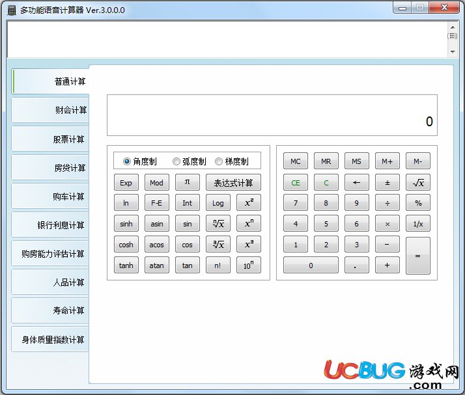The height and width of the screenshot is (395, 465).
Task: Open the 股票计算 tab
Action: 50,139
